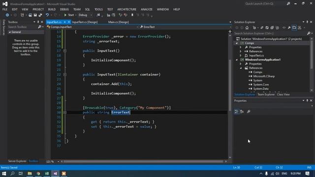Open the BUILD menu
This screenshot has width=315, height=177.
(x=52, y=9)
